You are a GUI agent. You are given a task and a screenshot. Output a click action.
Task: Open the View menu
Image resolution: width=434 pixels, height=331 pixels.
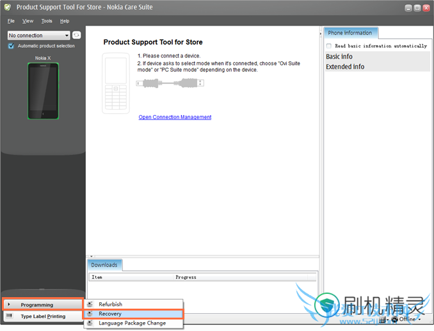click(28, 21)
